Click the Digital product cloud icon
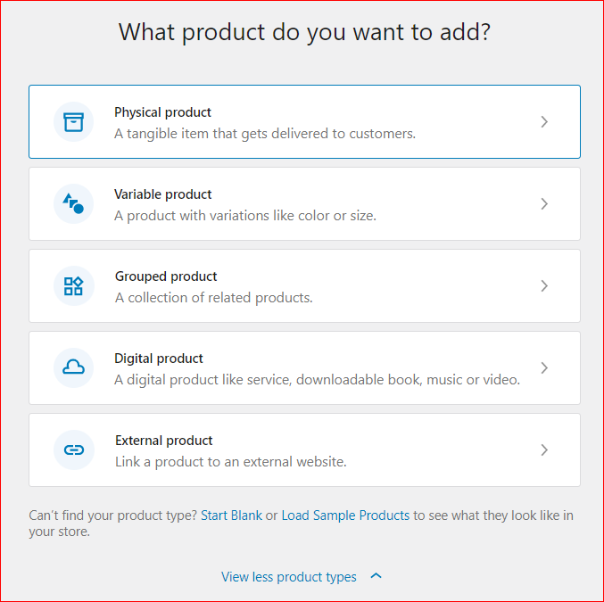This screenshot has height=602, width=604. pyautogui.click(x=73, y=368)
